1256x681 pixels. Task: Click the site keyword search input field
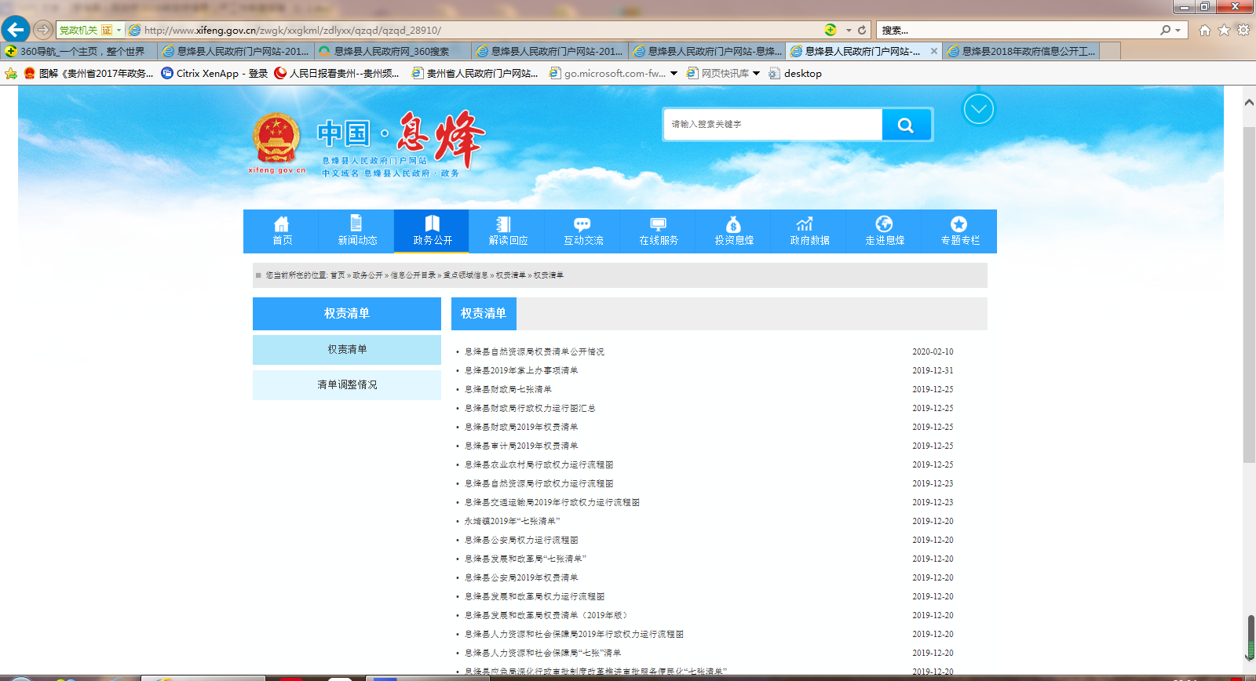773,125
